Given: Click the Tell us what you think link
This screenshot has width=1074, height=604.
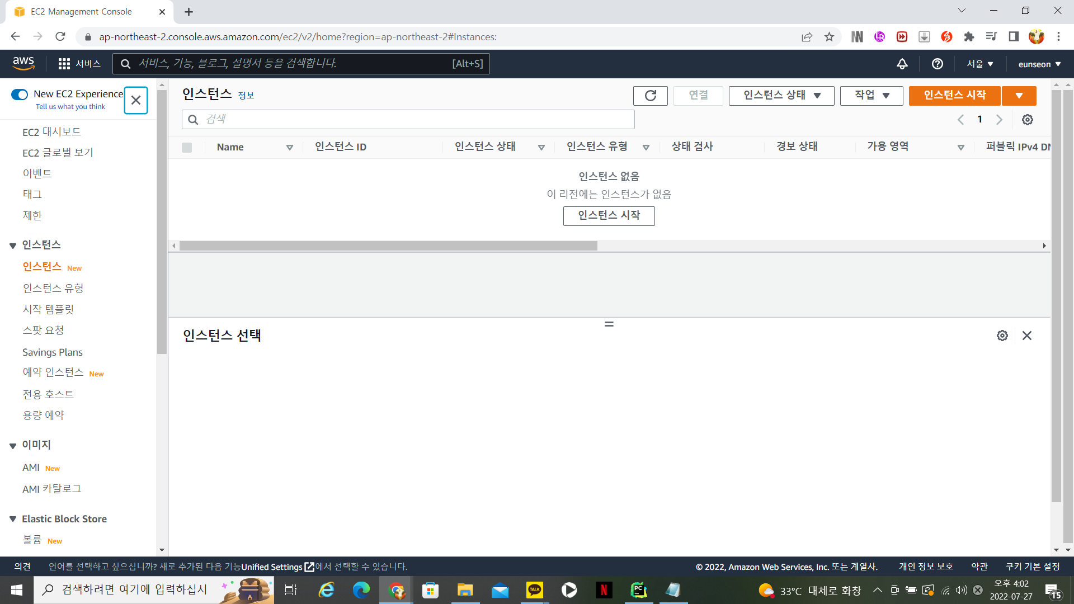Looking at the screenshot, I should tap(70, 107).
